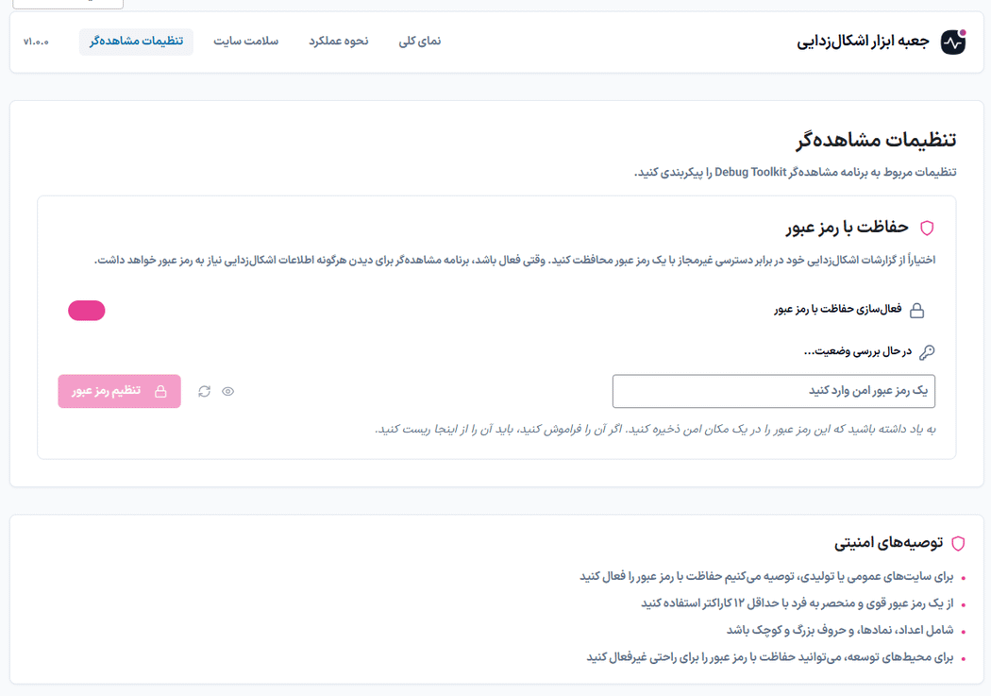The height and width of the screenshot is (696, 991).
Task: Go to the سلامت سایت tab
Action: pyautogui.click(x=245, y=42)
